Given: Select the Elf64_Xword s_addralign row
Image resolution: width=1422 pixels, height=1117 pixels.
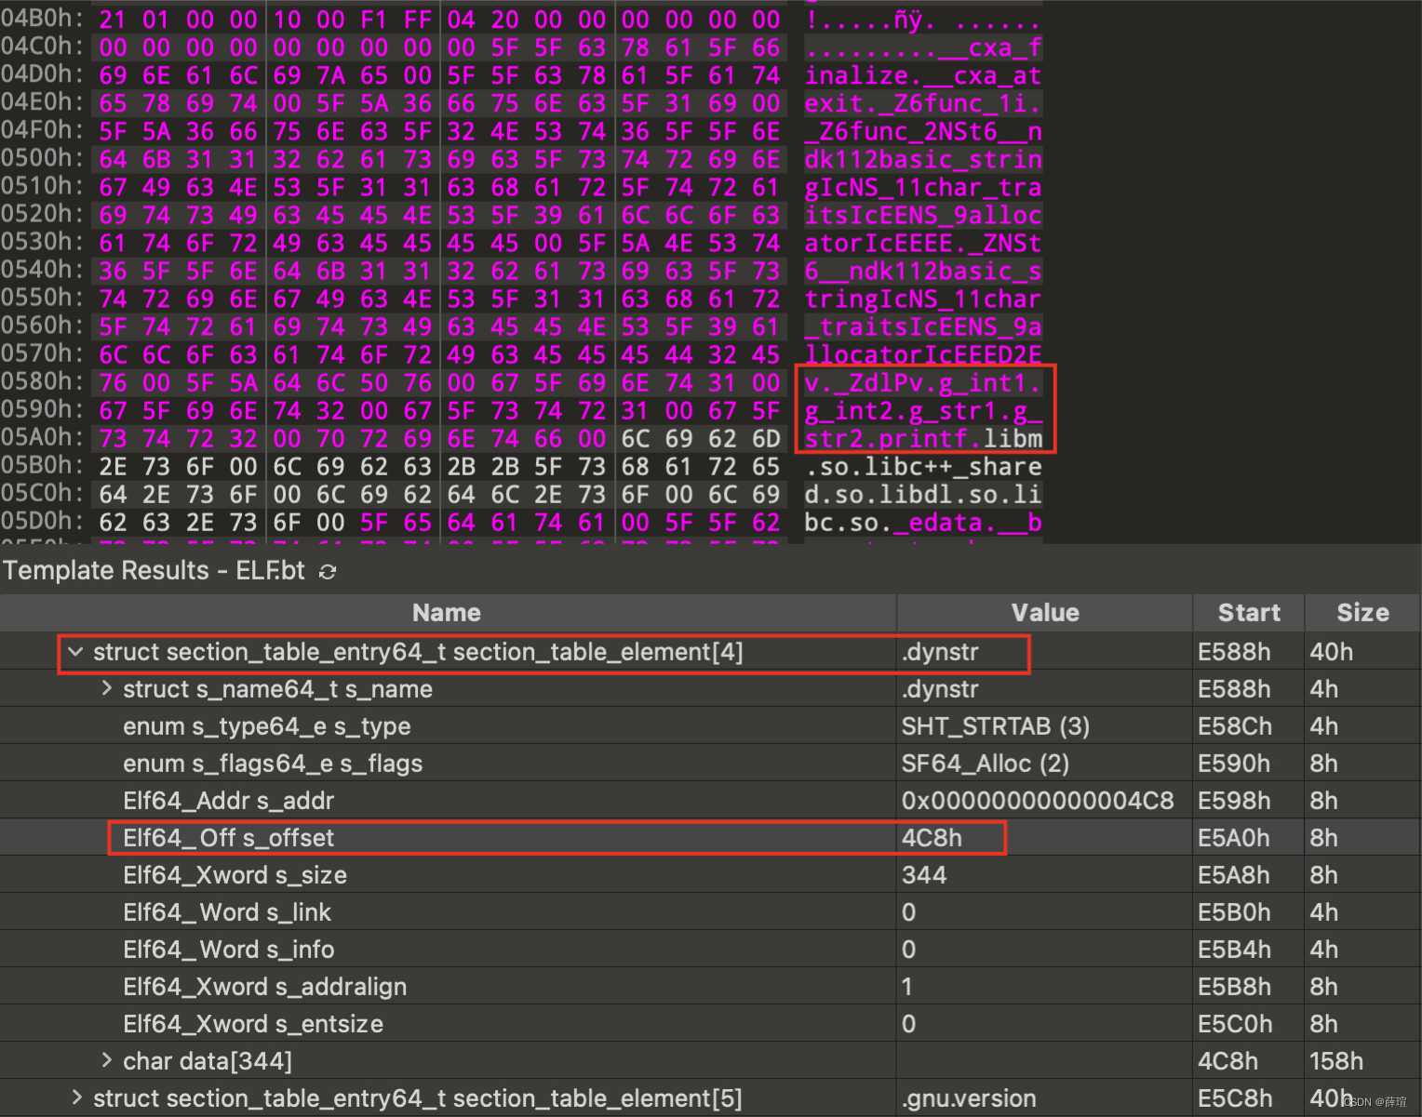Looking at the screenshot, I should (710, 987).
